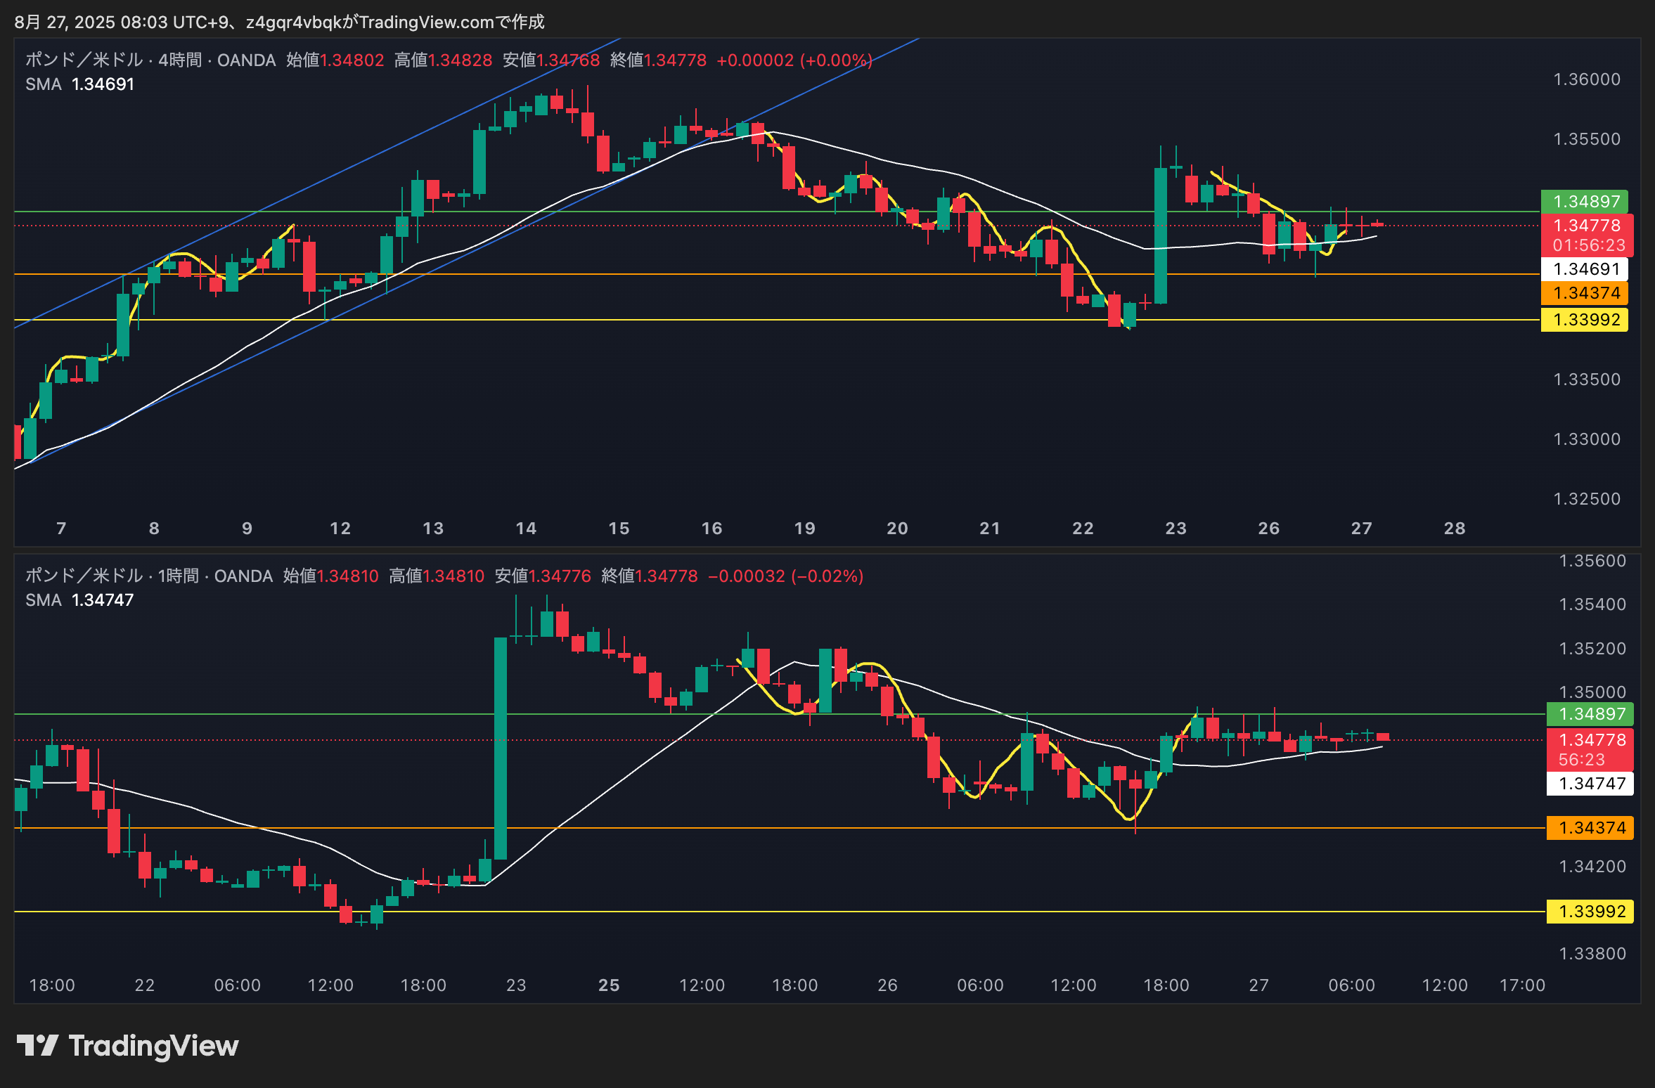Viewport: 1655px width, 1088px height.
Task: Click the 1.33000 price axis tick
Action: coord(1586,439)
